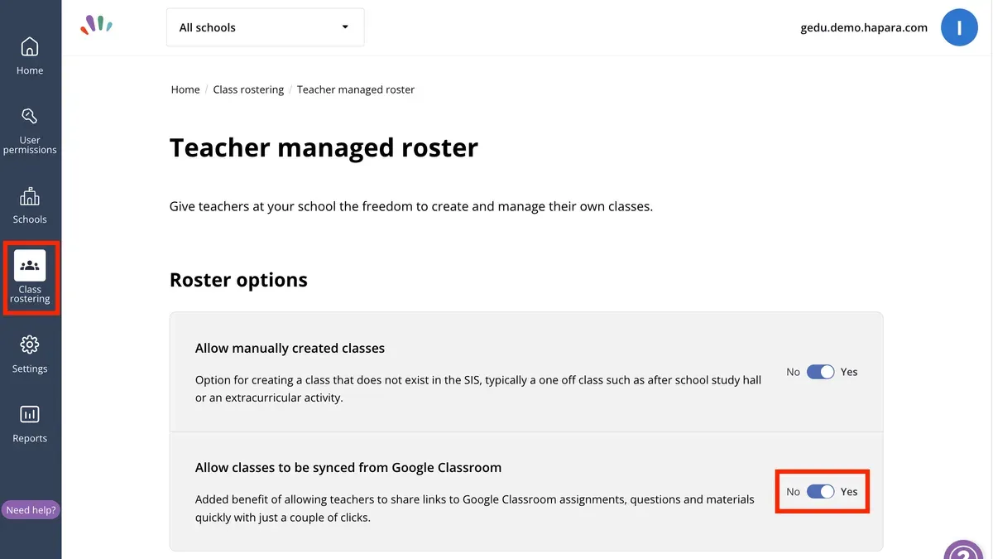
Task: Toggle Allow manually created classes switch
Action: (821, 372)
